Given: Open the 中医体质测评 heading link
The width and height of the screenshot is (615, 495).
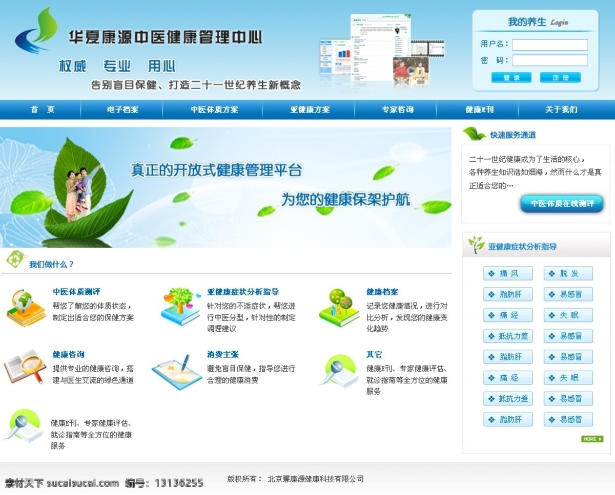Looking at the screenshot, I should (x=76, y=292).
